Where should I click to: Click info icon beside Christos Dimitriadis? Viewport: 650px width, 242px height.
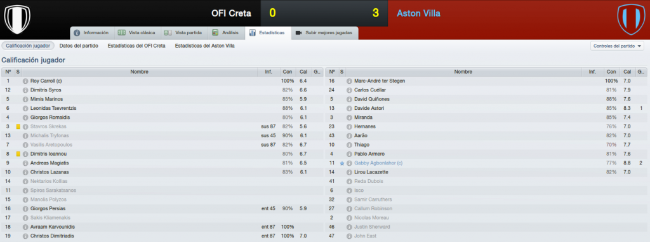[x=25, y=236]
